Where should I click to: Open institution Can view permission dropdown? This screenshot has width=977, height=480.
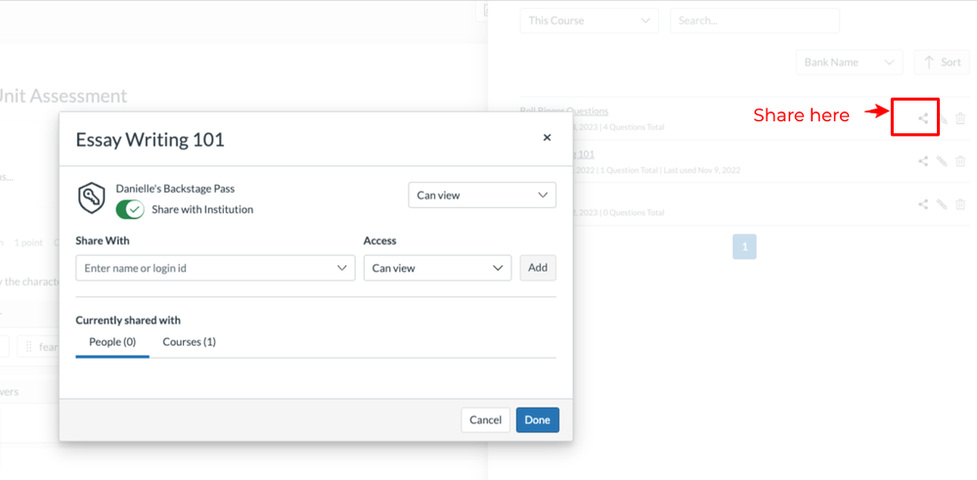point(481,196)
